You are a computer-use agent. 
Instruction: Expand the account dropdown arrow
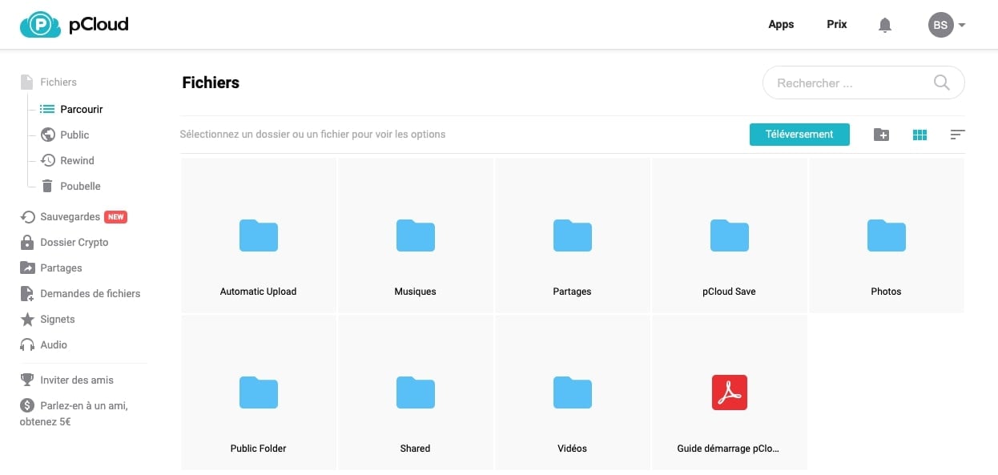point(962,25)
